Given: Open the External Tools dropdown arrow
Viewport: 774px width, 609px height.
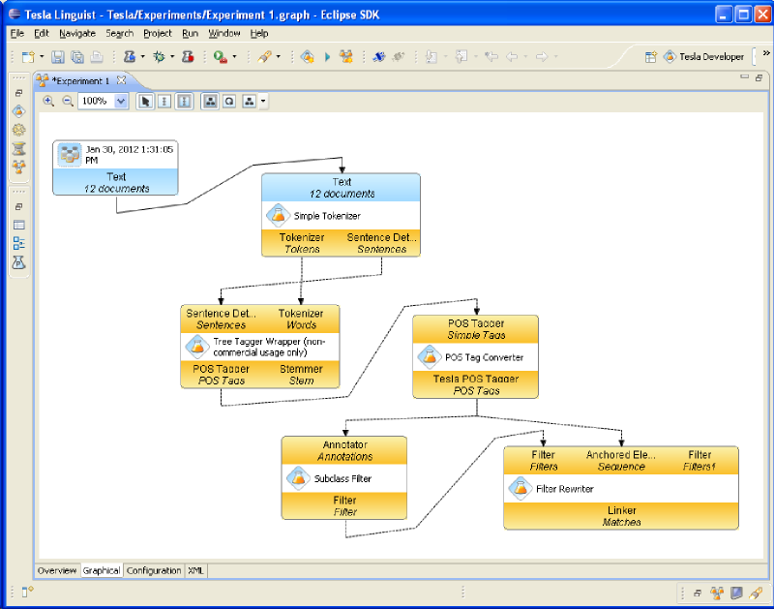Looking at the screenshot, I should click(234, 57).
